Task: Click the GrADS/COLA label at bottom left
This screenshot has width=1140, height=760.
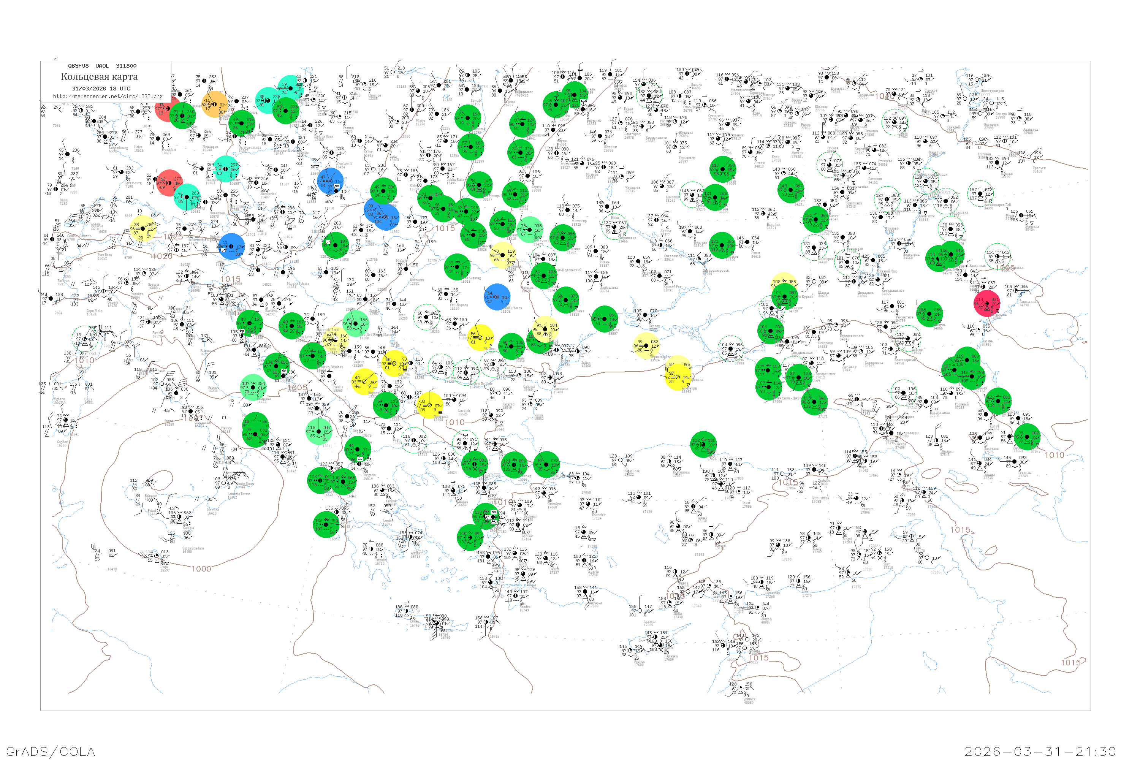Action: click(51, 751)
